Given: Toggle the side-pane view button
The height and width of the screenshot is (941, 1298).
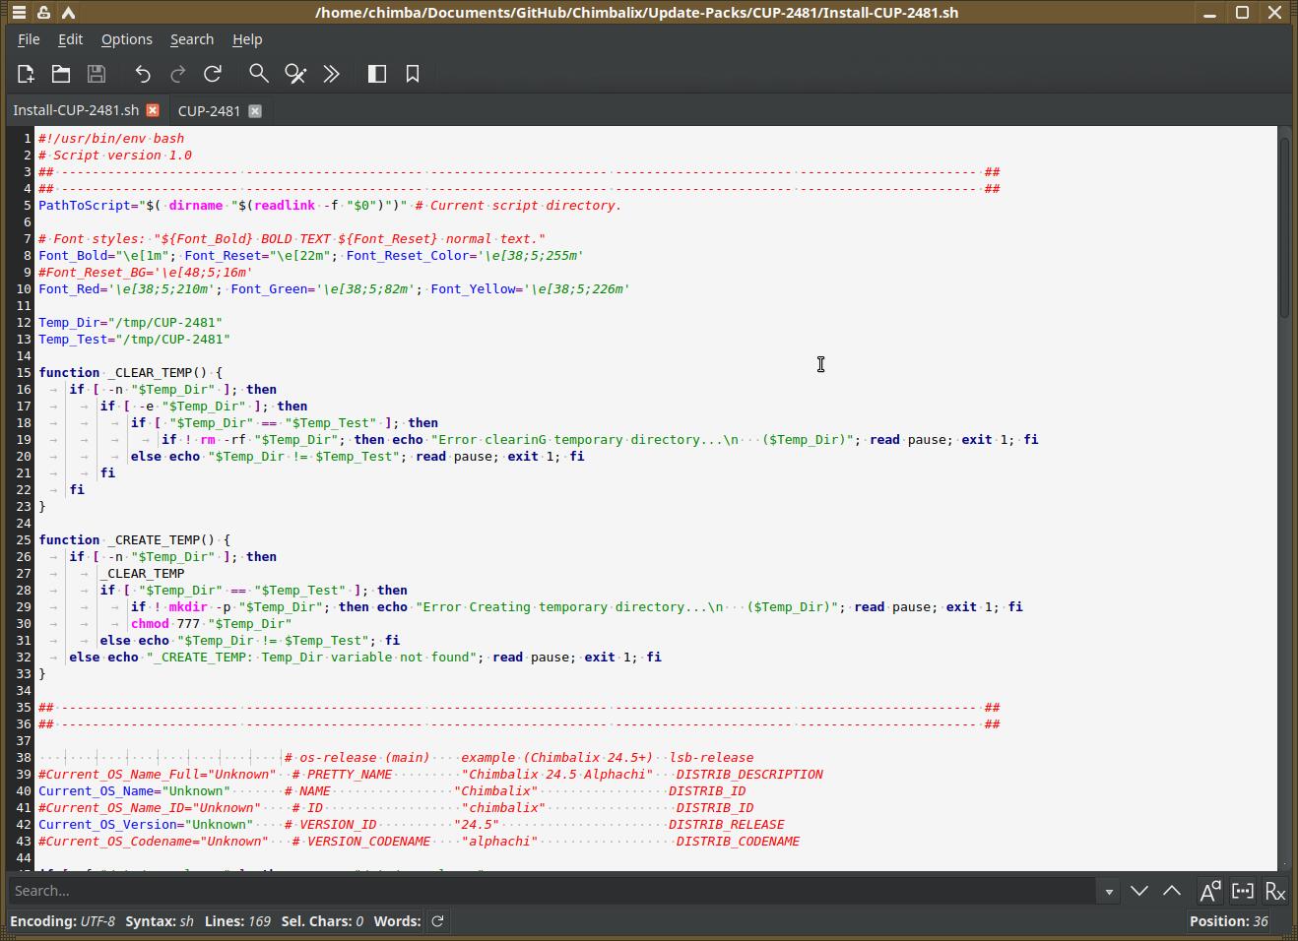Looking at the screenshot, I should tap(376, 74).
